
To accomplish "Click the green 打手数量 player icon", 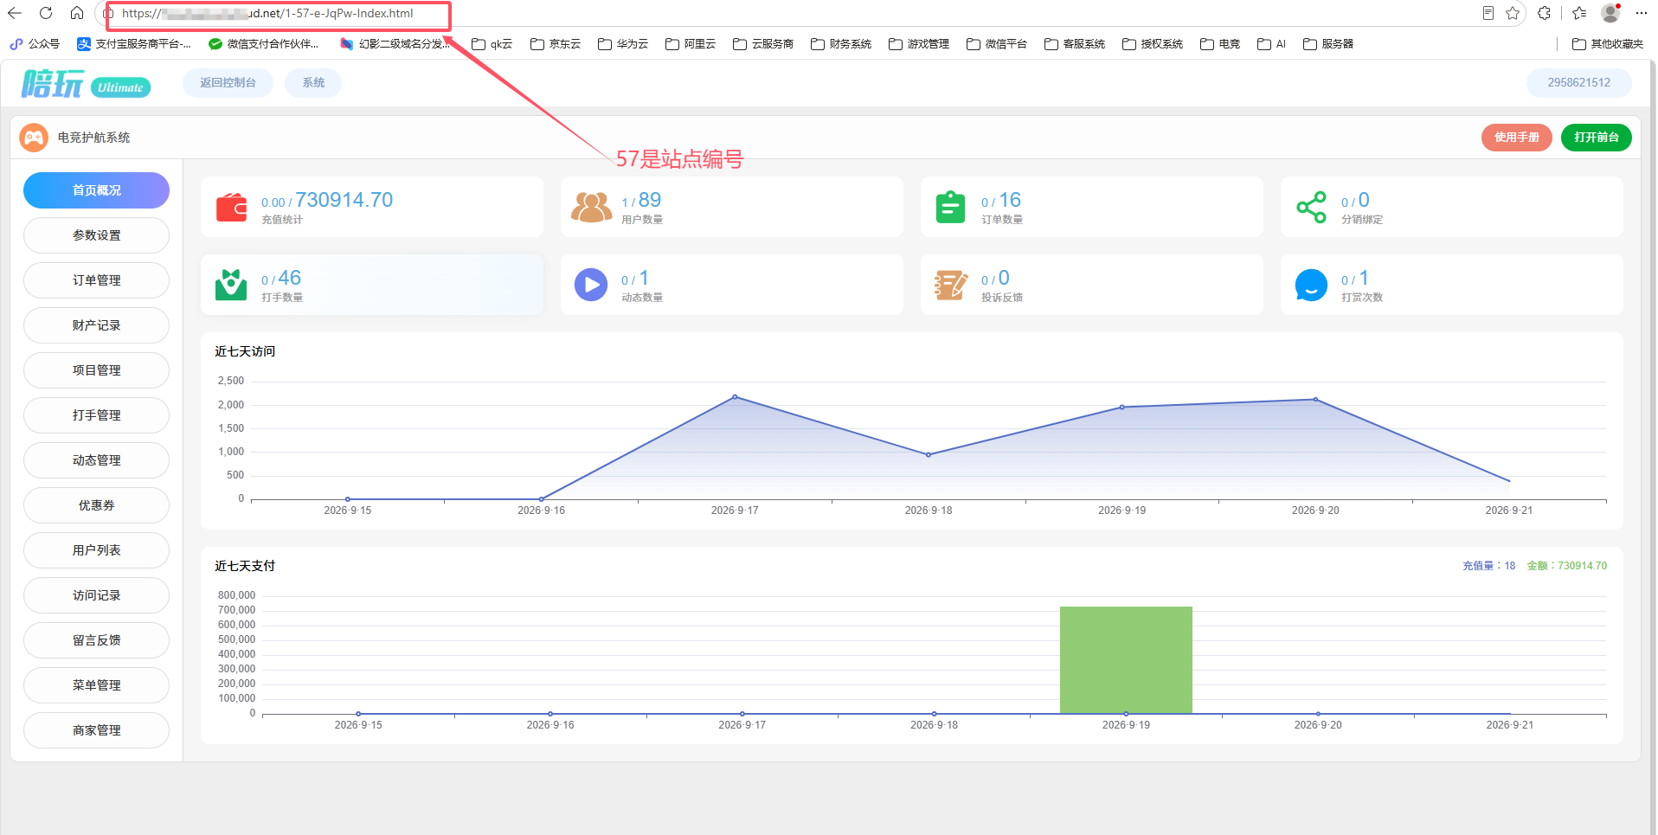I will (x=231, y=285).
